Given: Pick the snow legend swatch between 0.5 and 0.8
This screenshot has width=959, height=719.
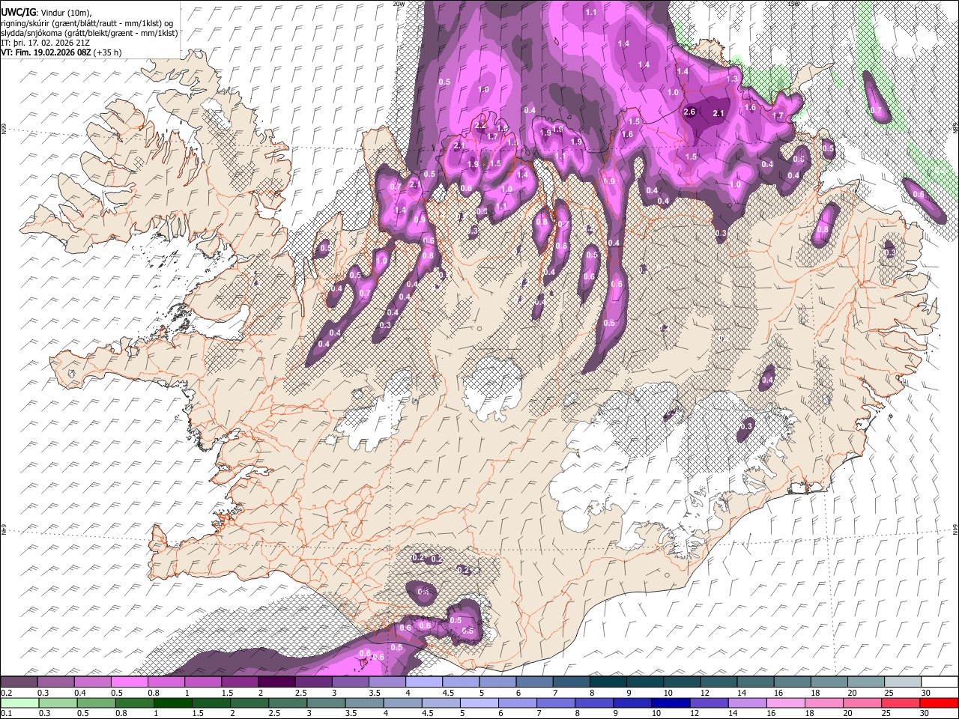Looking at the screenshot, I should pos(130,682).
